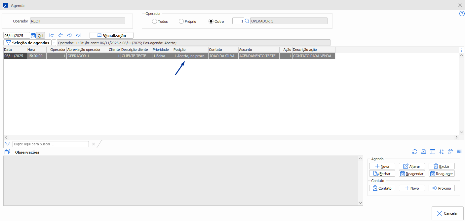Click grid horizontal scrollbar left arrow
The height and width of the screenshot is (221, 465).
coord(6,137)
